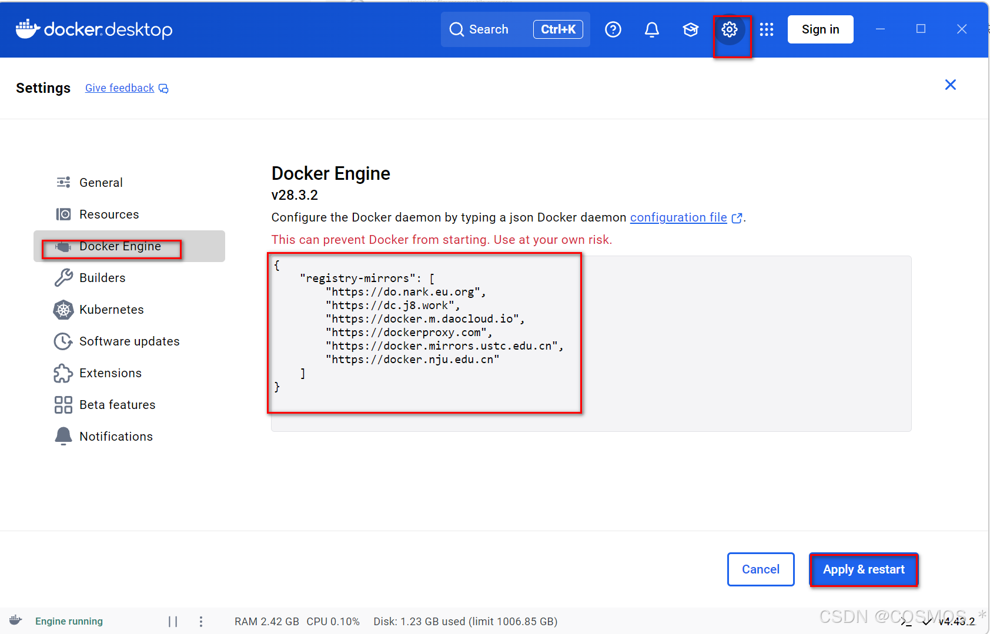Open Kubernetes settings
The width and height of the screenshot is (990, 634).
coord(111,310)
